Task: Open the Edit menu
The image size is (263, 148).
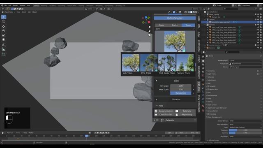Action: [10, 5]
